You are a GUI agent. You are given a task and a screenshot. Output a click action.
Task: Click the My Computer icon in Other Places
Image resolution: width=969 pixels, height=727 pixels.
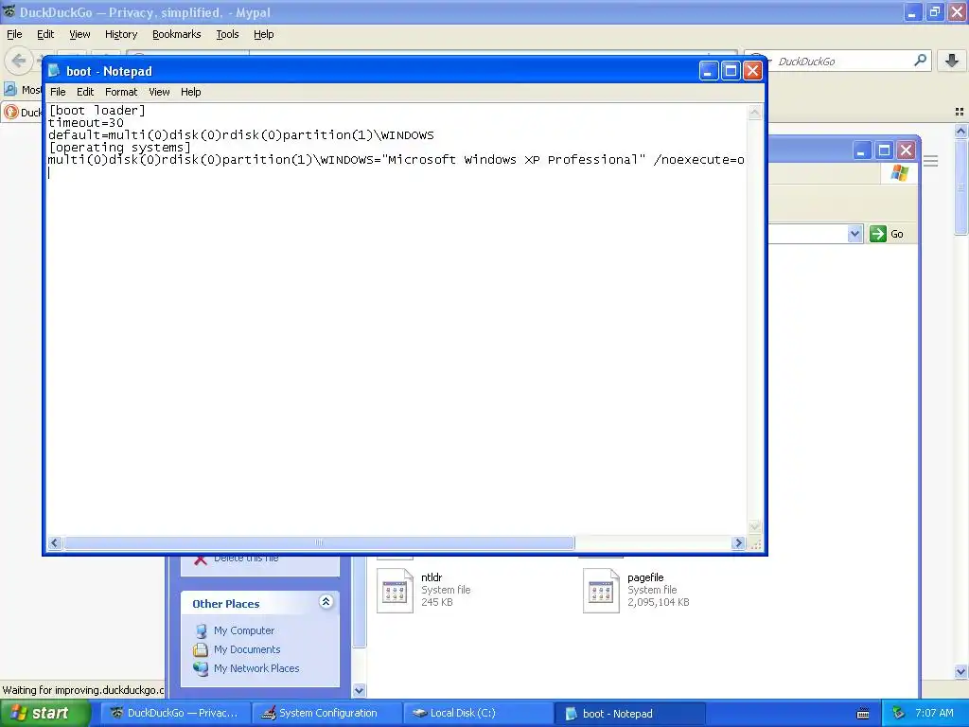(x=201, y=630)
